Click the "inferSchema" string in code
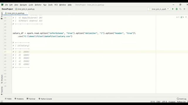Screen dimensions: 188x105 point(56,33)
